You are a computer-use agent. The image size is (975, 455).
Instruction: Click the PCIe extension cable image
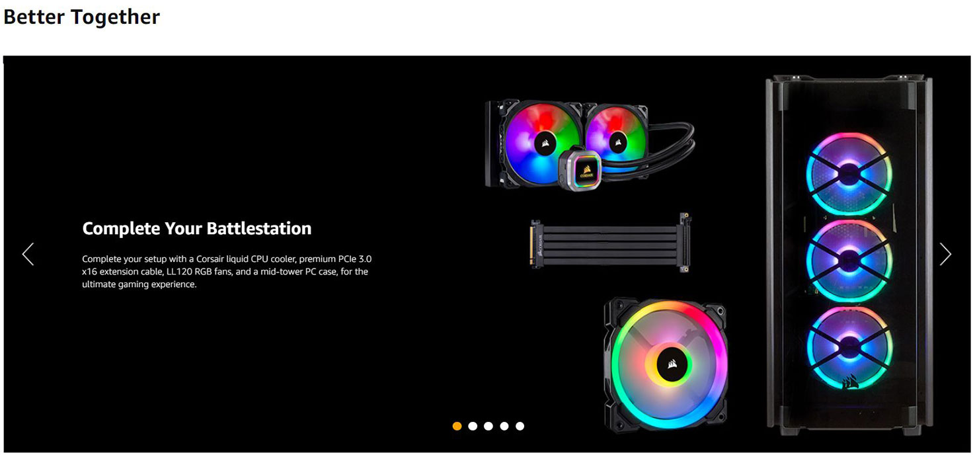click(609, 241)
